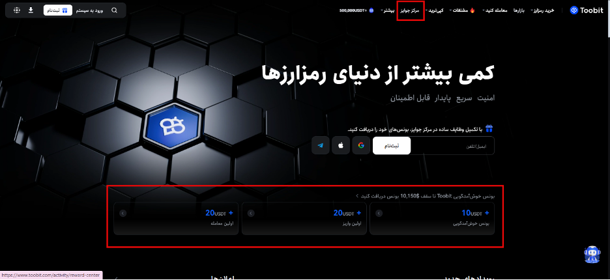Expand the خرید رمزارز menu
This screenshot has width=610, height=280.
click(x=543, y=10)
